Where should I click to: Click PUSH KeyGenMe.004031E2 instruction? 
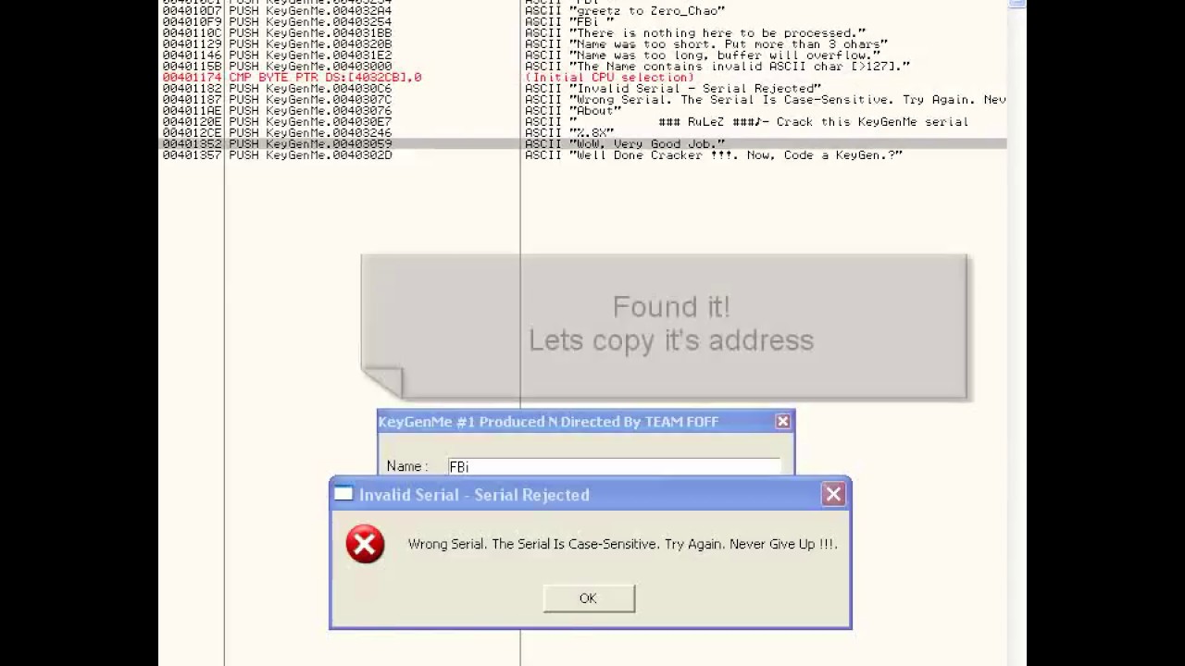(x=310, y=55)
